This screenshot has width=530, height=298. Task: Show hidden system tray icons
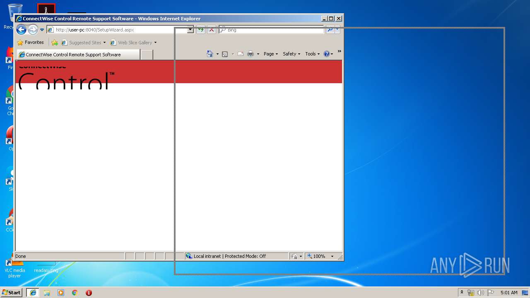[x=462, y=292]
